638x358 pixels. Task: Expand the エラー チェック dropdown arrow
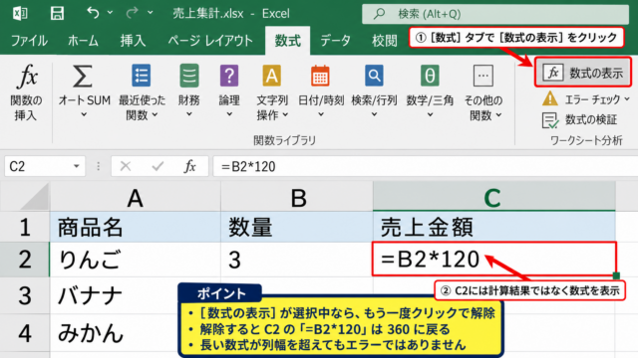(x=627, y=99)
